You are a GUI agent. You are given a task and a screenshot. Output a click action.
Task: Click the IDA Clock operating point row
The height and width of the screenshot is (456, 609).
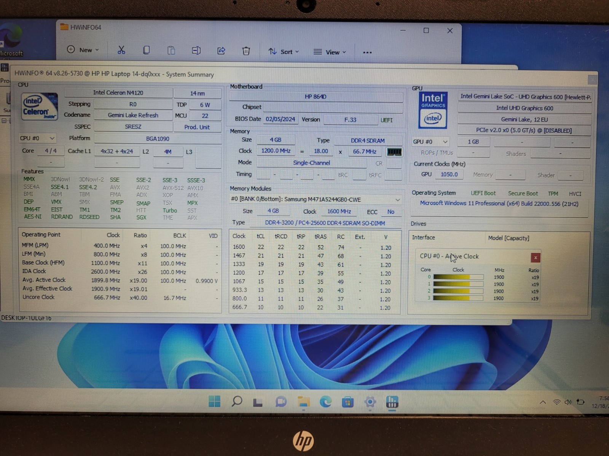pos(120,271)
